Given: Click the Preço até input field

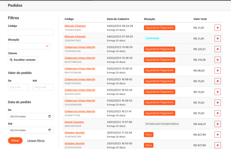Looking at the screenshot, I should (x=43, y=87).
